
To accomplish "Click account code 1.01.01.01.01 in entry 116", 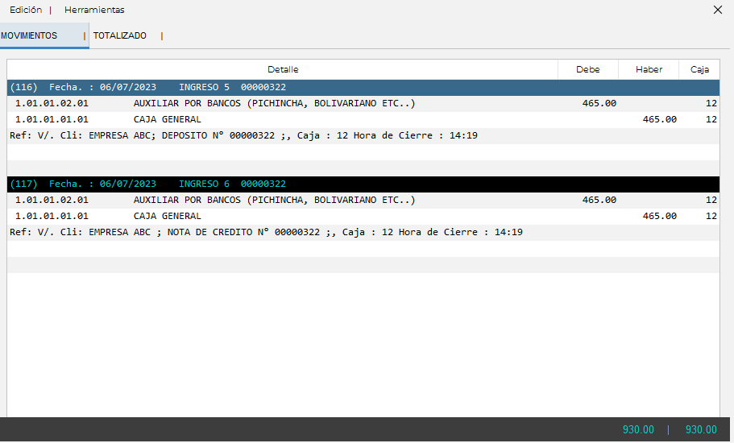I will pos(52,119).
